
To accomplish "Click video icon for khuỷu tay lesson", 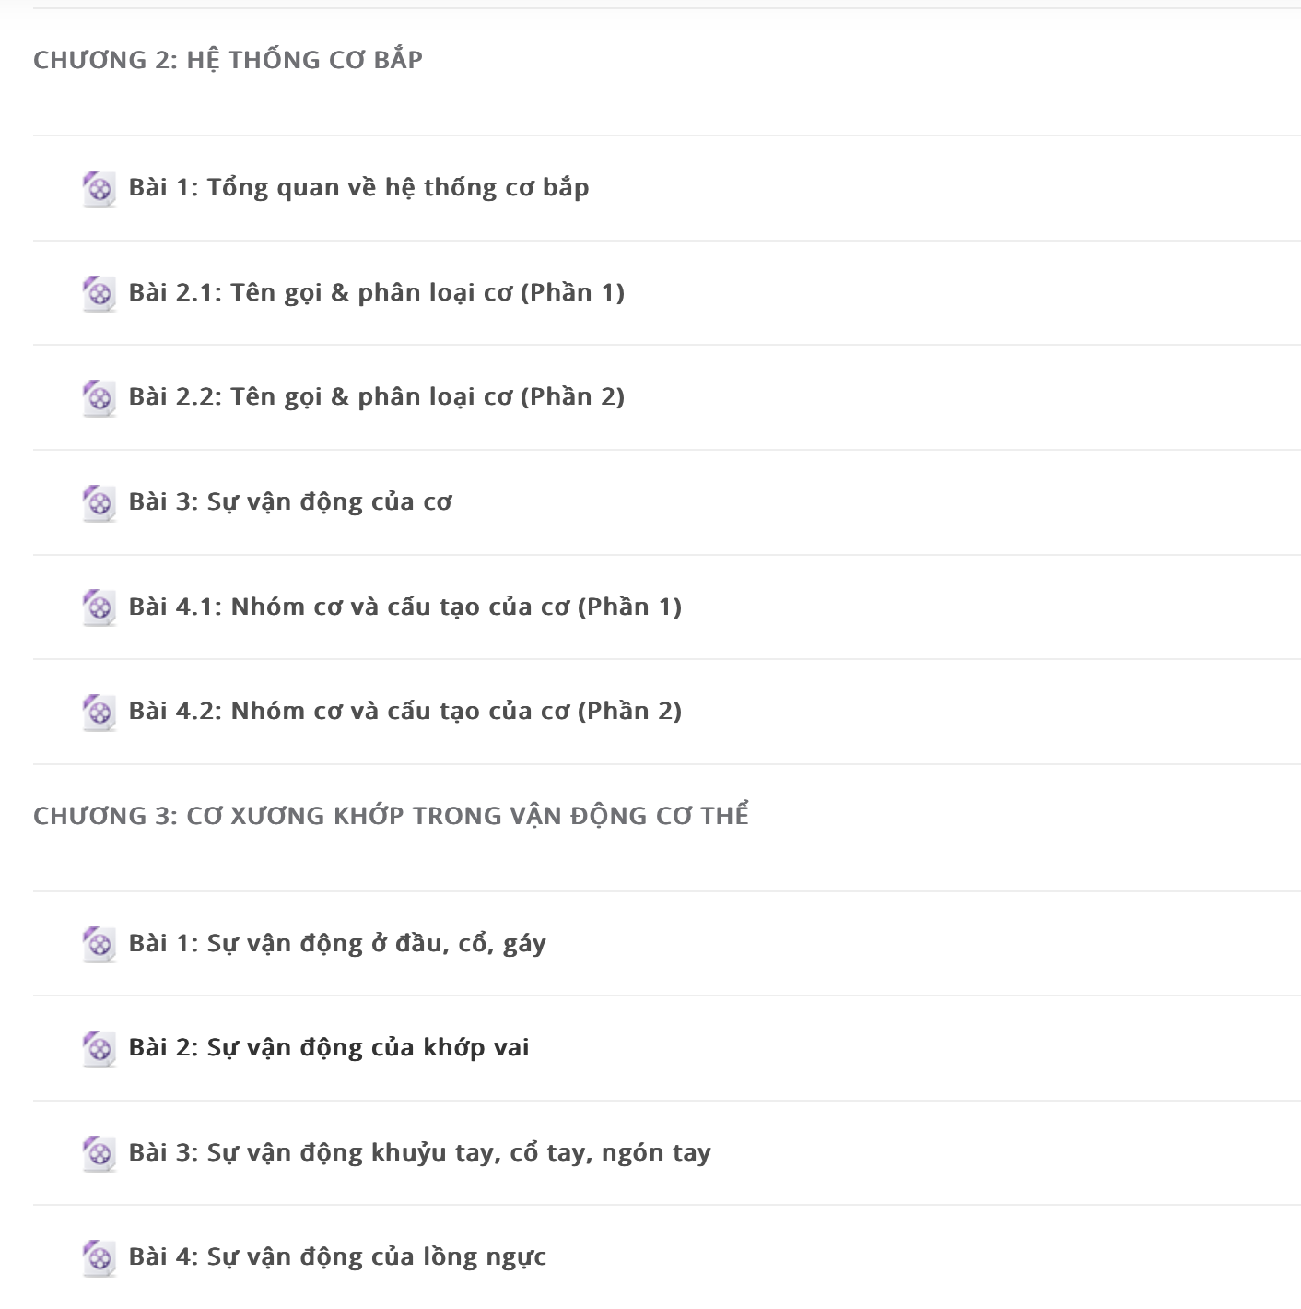I will [x=99, y=1153].
